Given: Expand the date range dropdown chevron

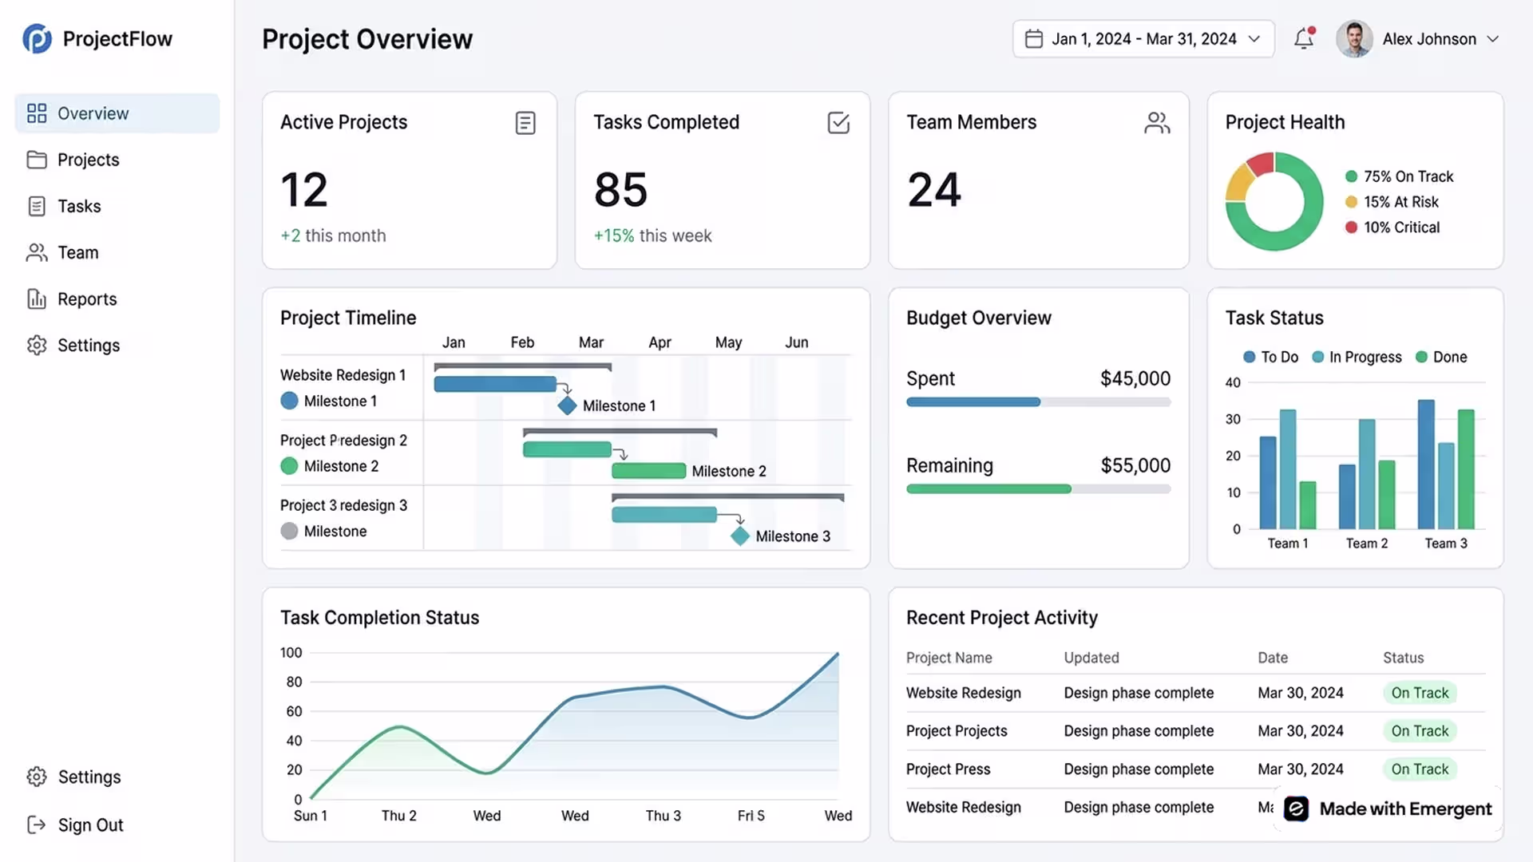Looking at the screenshot, I should point(1254,38).
